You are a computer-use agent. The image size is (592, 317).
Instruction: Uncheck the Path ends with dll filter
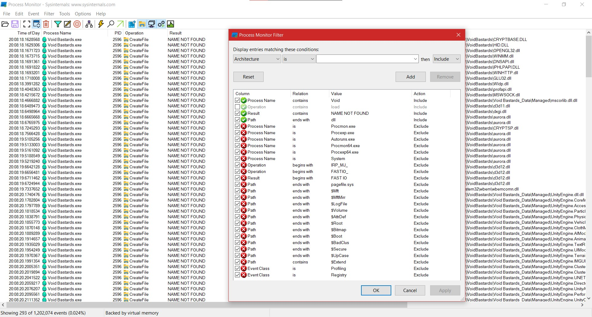point(237,120)
